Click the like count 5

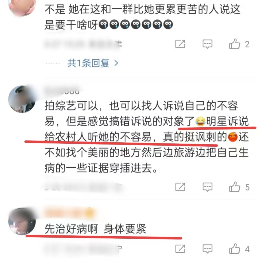pyautogui.click(x=247, y=187)
